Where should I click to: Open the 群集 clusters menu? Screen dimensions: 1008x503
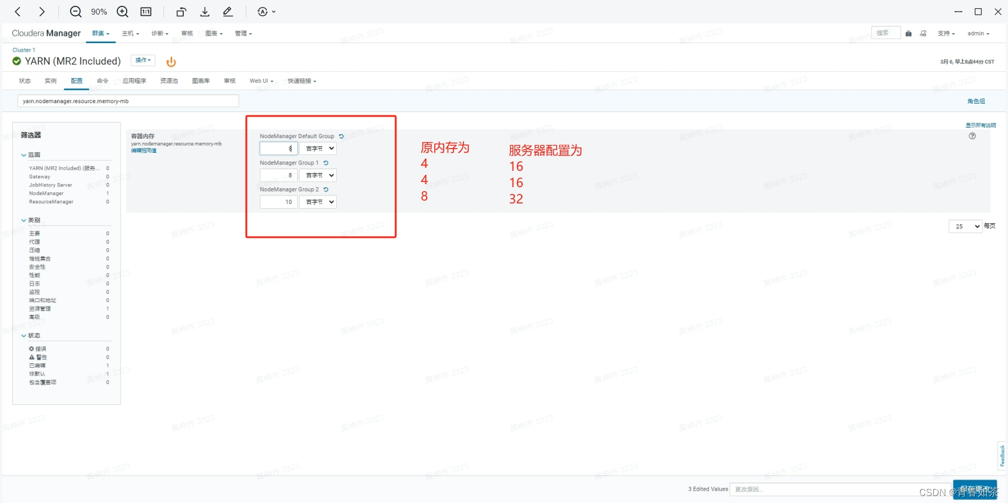(101, 34)
